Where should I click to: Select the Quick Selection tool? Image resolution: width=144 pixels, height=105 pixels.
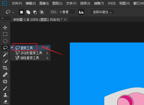pos(5,61)
